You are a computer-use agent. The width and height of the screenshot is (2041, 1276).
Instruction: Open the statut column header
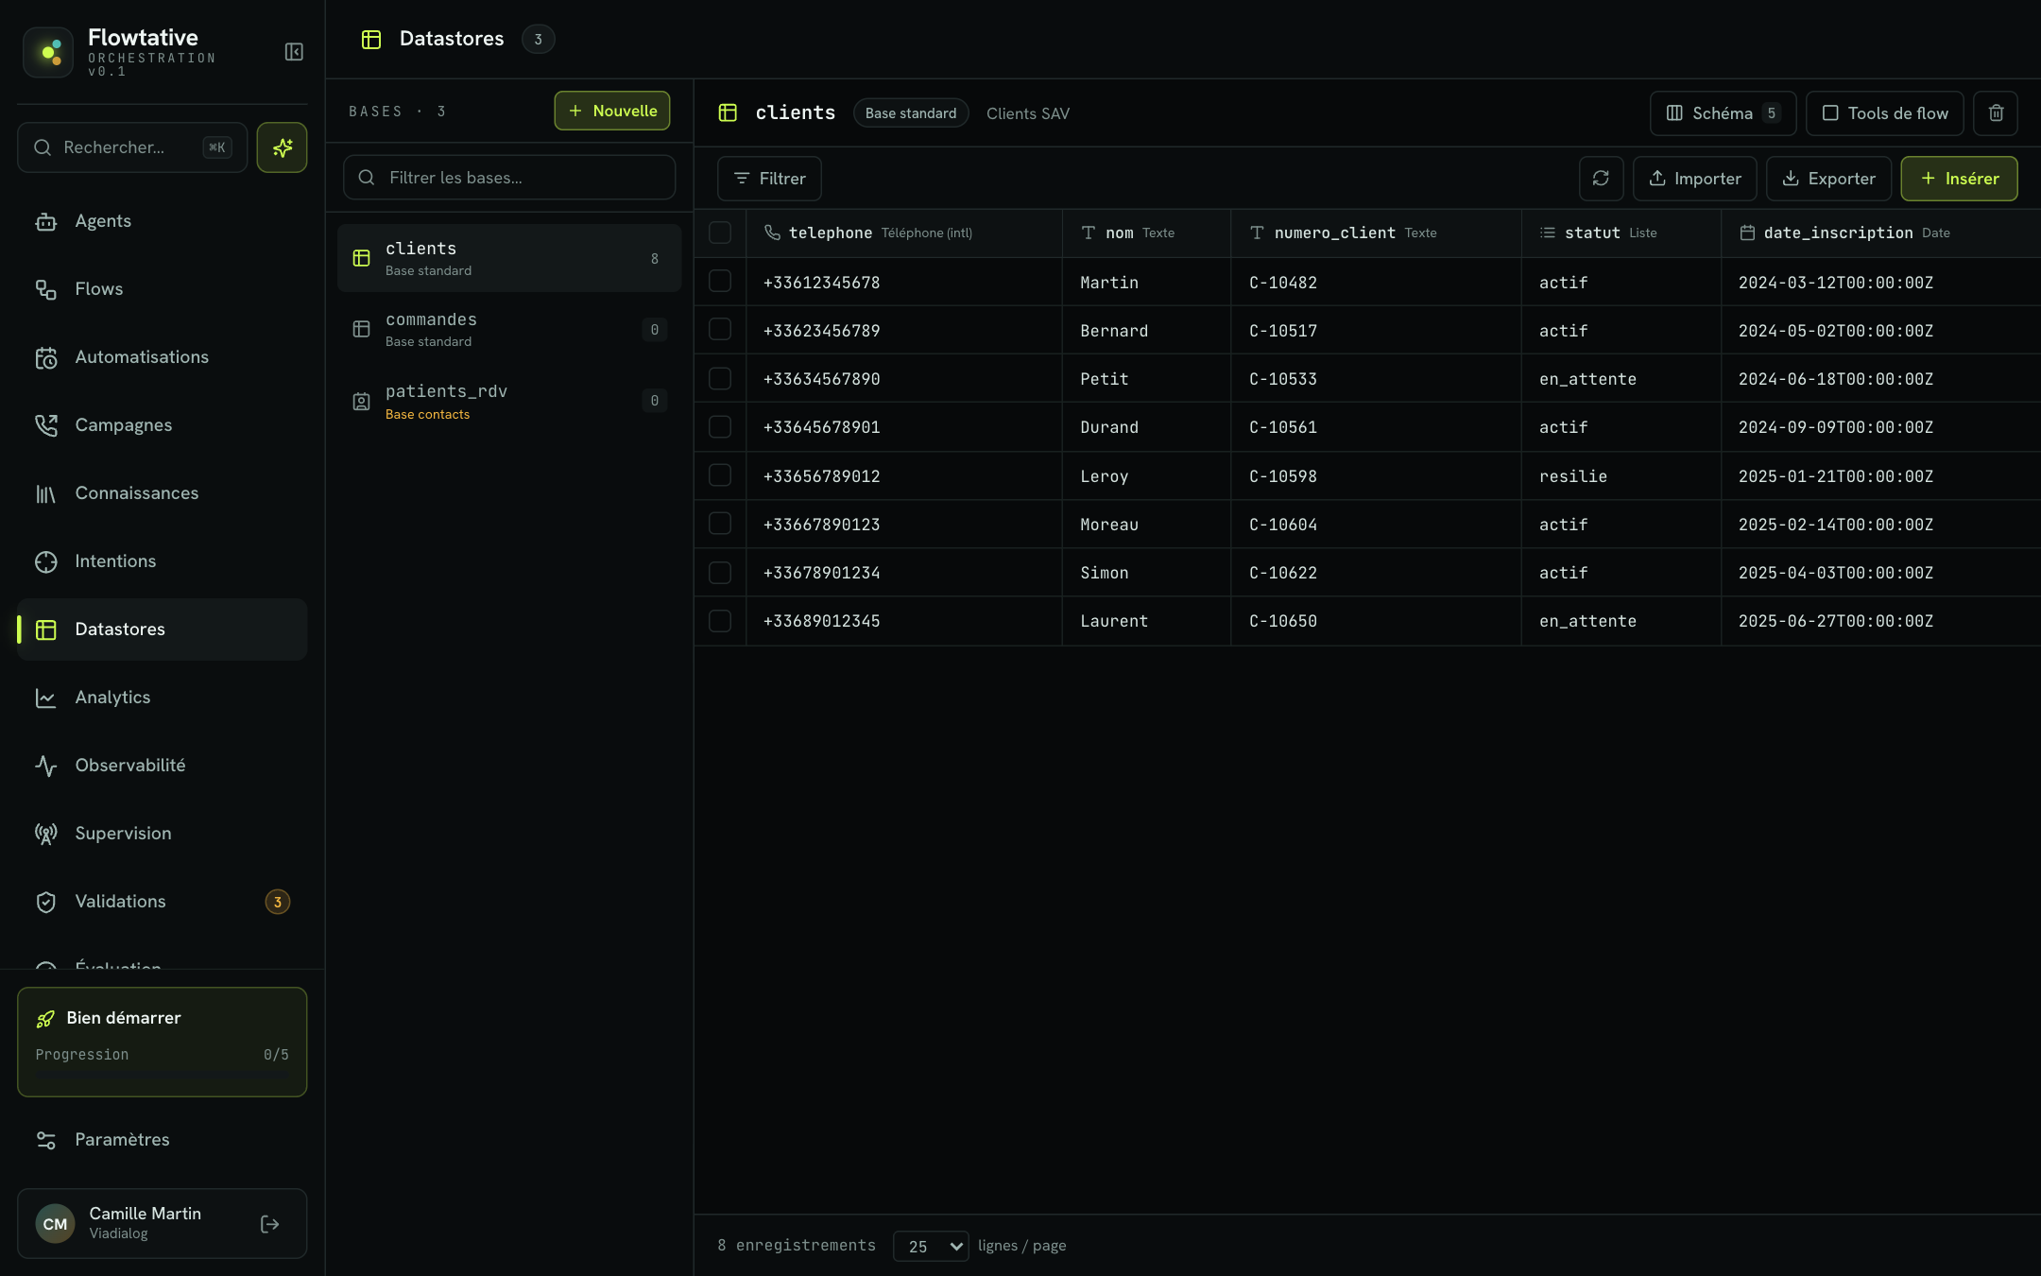1621,233
